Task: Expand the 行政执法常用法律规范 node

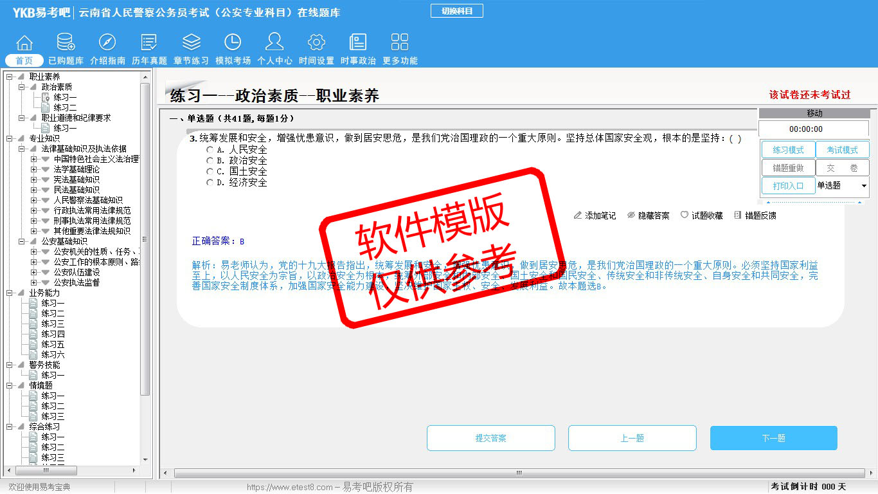Action: 33,210
